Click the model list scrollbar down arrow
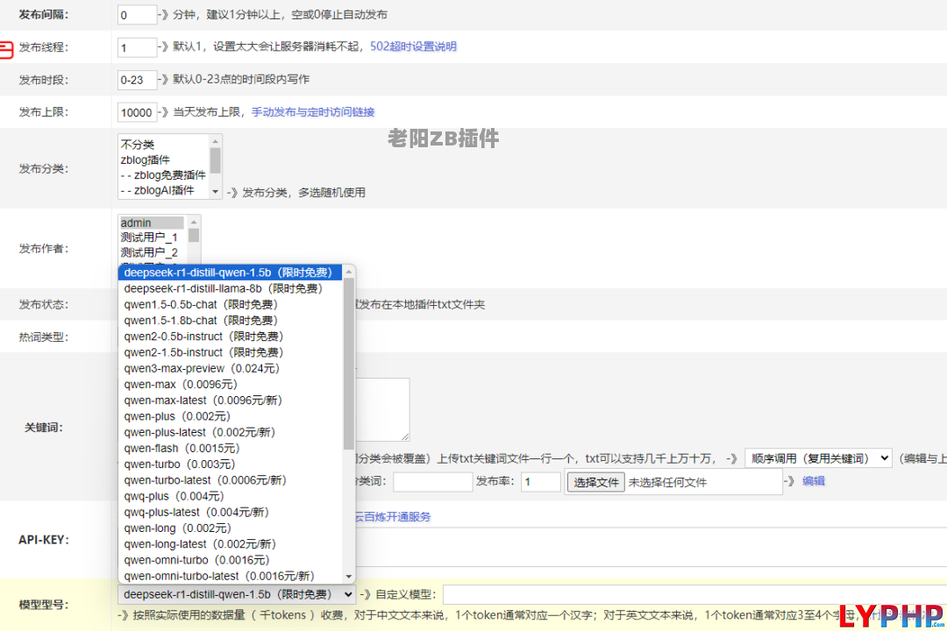 point(348,577)
